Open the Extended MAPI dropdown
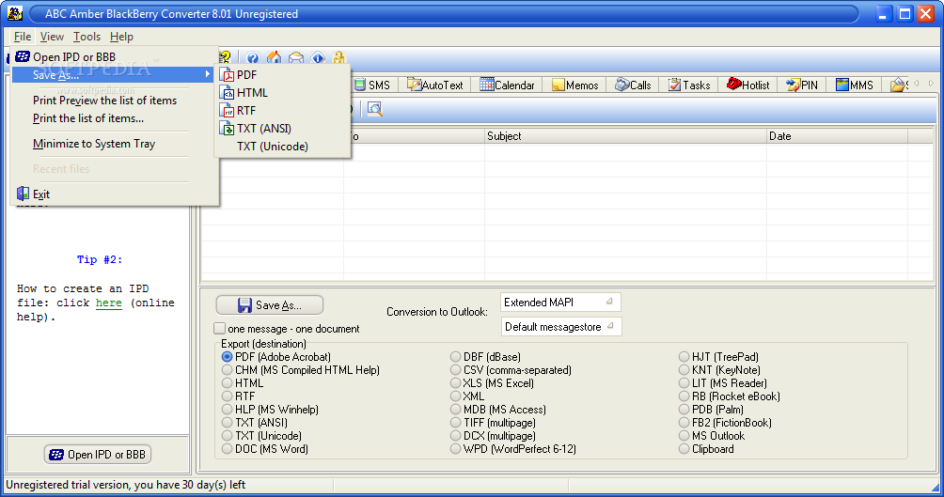 [560, 302]
